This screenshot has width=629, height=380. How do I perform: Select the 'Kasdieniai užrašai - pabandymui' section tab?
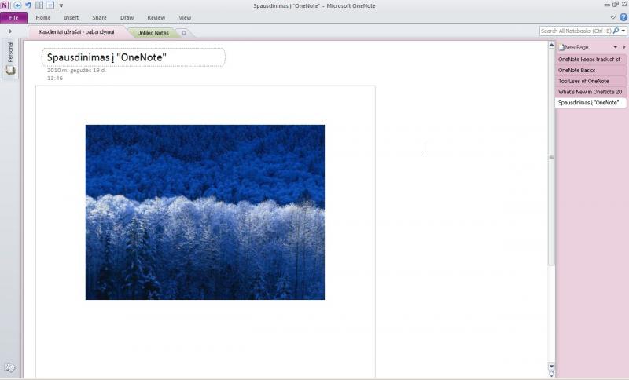point(76,32)
